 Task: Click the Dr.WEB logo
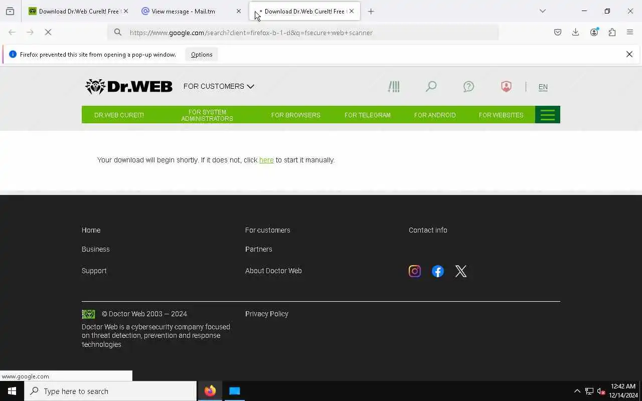128,86
